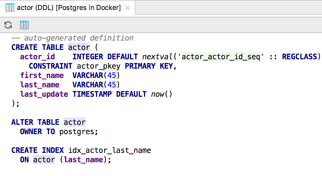Click the idx_actor_last_name index name
The width and height of the screenshot is (322, 176).
click(110, 150)
